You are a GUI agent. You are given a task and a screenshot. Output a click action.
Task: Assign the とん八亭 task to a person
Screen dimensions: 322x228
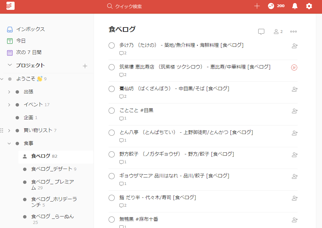point(295,133)
